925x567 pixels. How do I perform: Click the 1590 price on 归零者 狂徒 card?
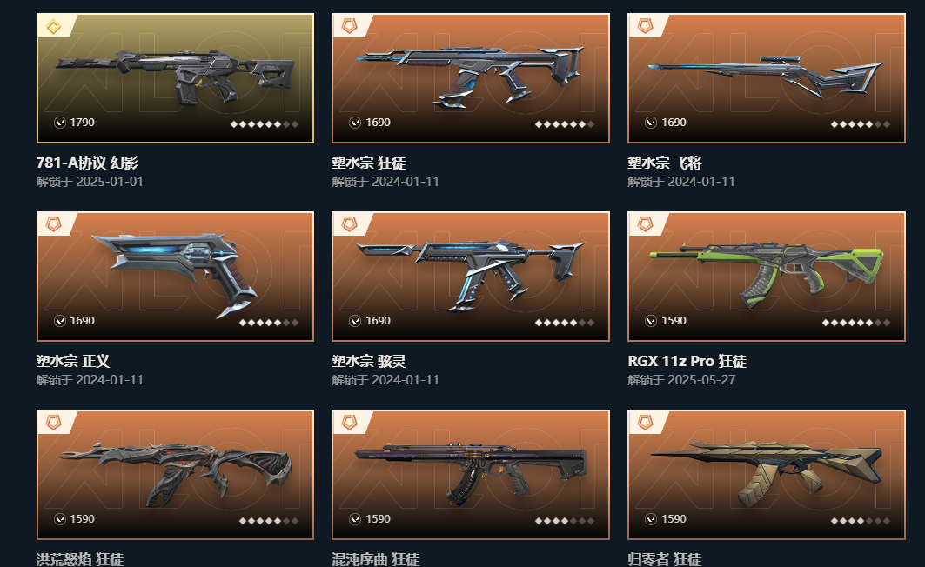[674, 518]
